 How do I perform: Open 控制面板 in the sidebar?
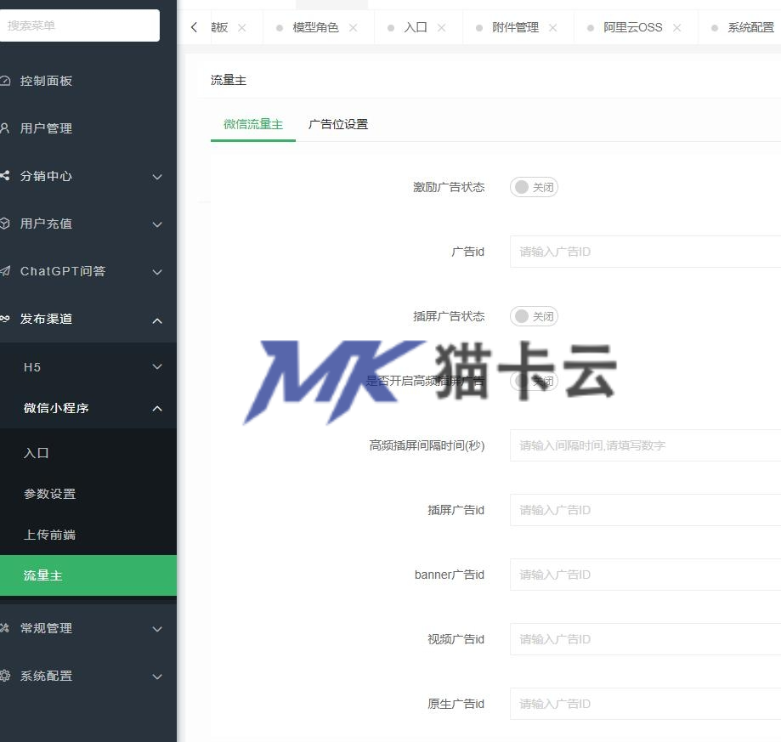[88, 81]
